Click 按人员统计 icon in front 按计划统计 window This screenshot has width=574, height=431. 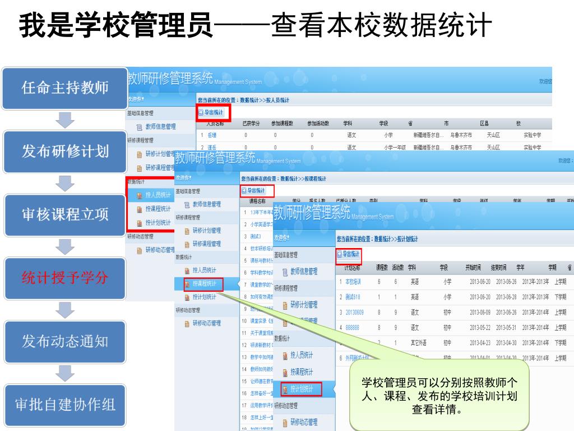tap(285, 355)
